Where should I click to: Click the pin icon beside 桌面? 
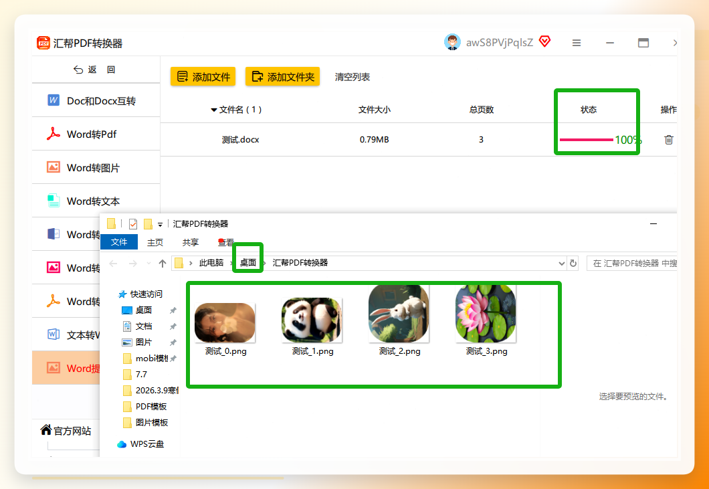click(x=173, y=310)
